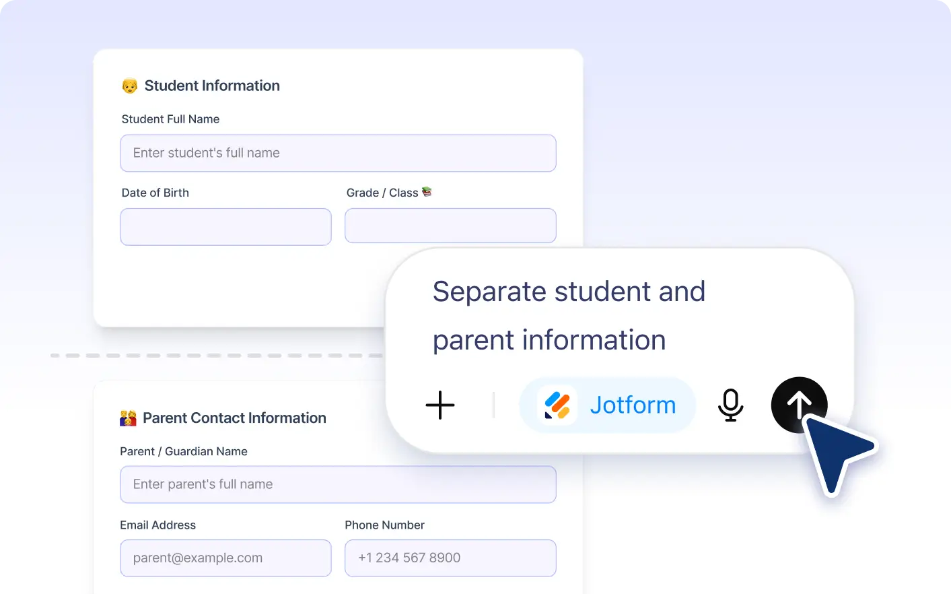Click the Email Address input field
This screenshot has width=951, height=594.
point(225,558)
